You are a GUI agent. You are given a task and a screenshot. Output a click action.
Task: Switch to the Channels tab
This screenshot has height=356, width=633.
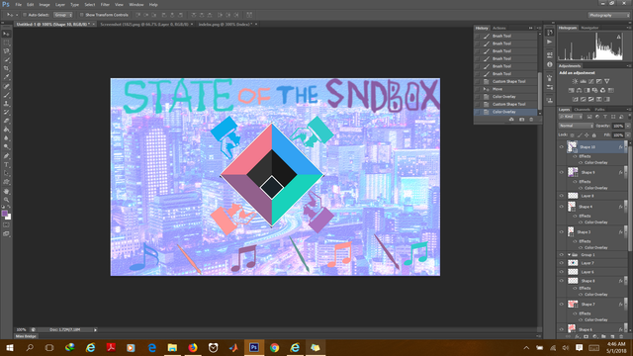click(582, 110)
